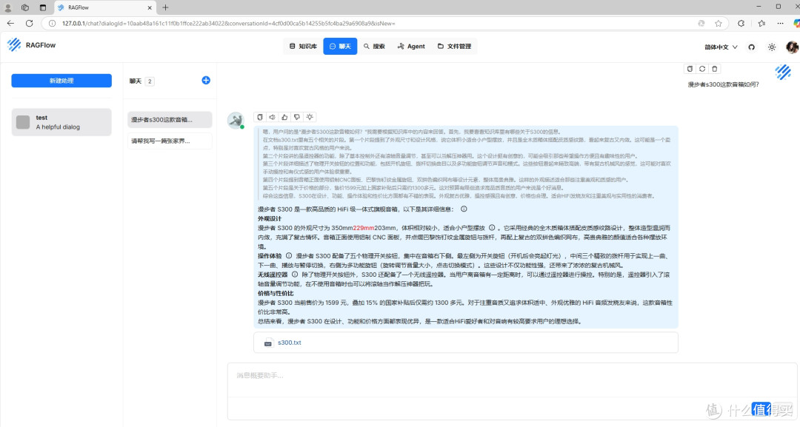Open Copilot from the browser toolbar
This screenshot has height=427, width=800.
(x=796, y=24)
